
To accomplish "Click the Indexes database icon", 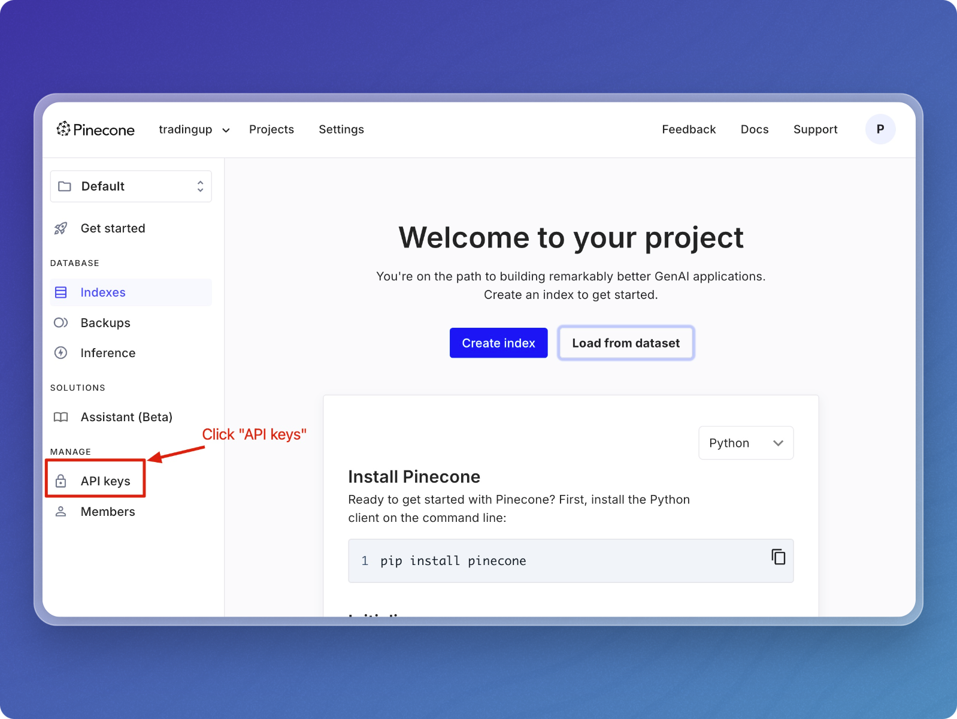I will pyautogui.click(x=61, y=292).
